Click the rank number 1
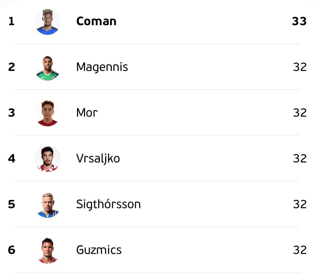The height and width of the screenshot is (274, 315). click(x=11, y=21)
